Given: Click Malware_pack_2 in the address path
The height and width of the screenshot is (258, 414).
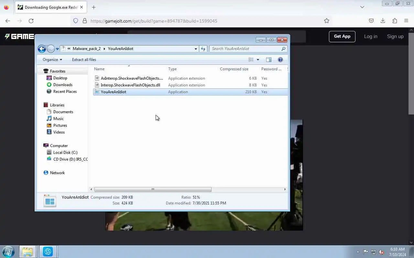Looking at the screenshot, I should [87, 49].
